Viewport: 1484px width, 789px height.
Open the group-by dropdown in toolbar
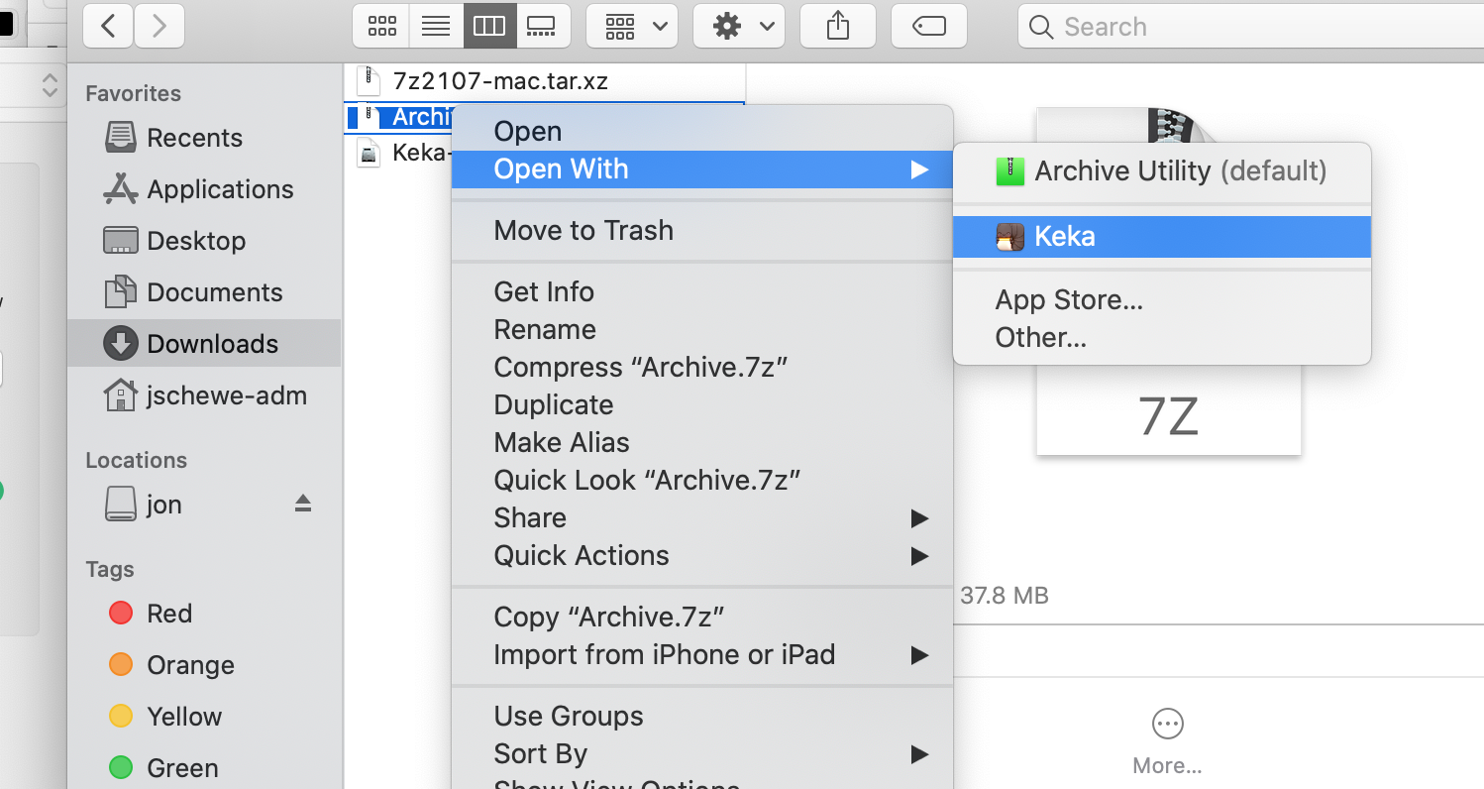tap(632, 26)
